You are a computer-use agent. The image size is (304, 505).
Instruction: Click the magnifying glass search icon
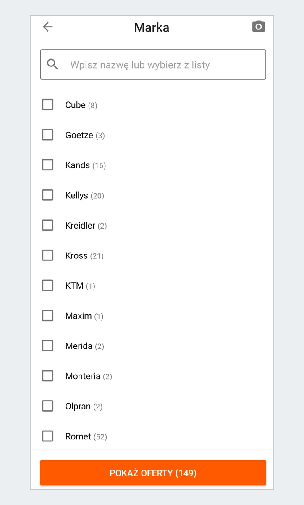tap(52, 64)
